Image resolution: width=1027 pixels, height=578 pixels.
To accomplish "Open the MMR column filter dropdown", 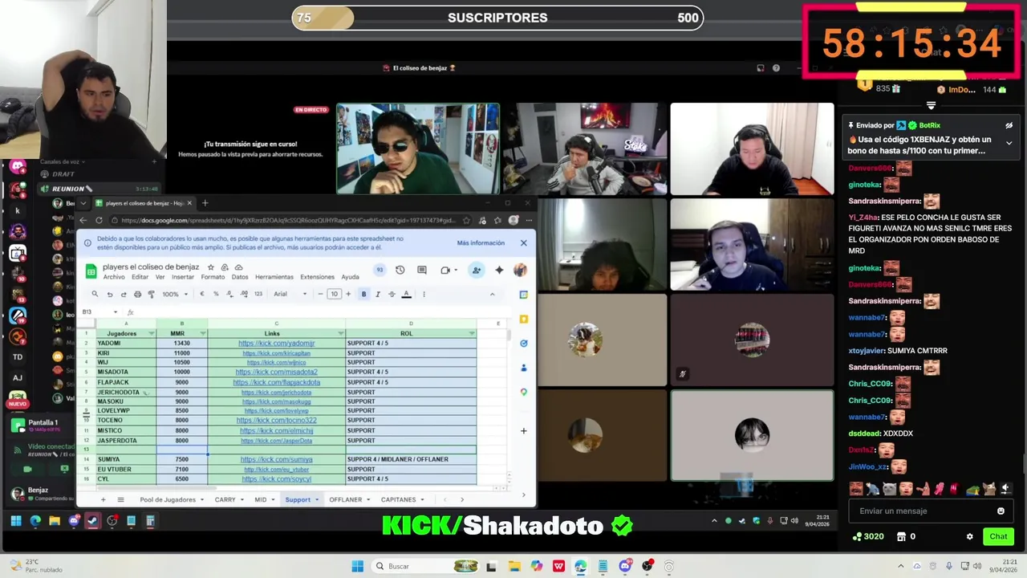I will click(202, 333).
